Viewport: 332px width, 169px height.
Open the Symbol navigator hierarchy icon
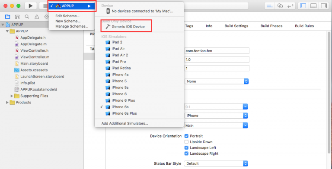[x=17, y=17]
